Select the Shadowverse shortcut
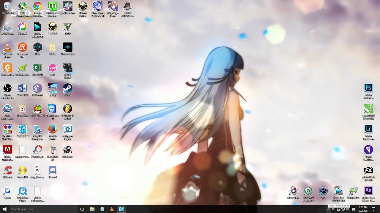 click(68, 49)
